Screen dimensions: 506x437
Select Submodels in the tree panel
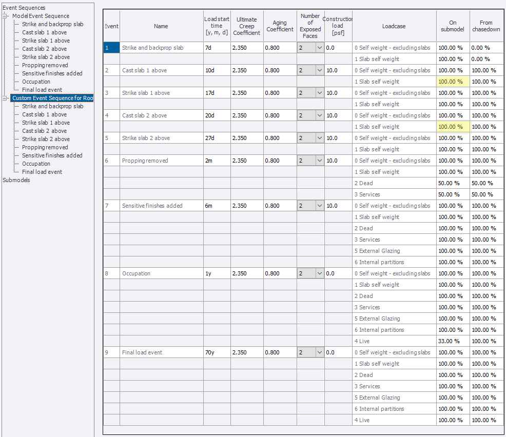pyautogui.click(x=16, y=180)
